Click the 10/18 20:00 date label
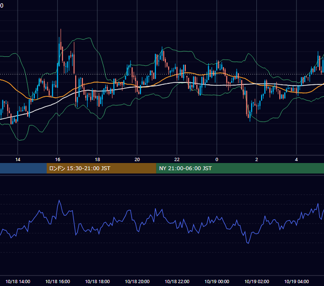Viewport: 324px width, 286px height. click(137, 281)
